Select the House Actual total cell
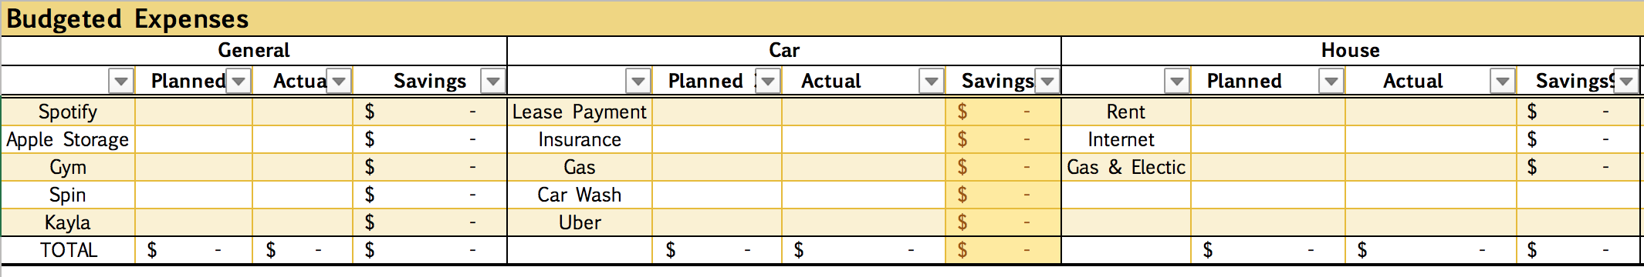This screenshot has height=277, width=1644. pos(1431,250)
